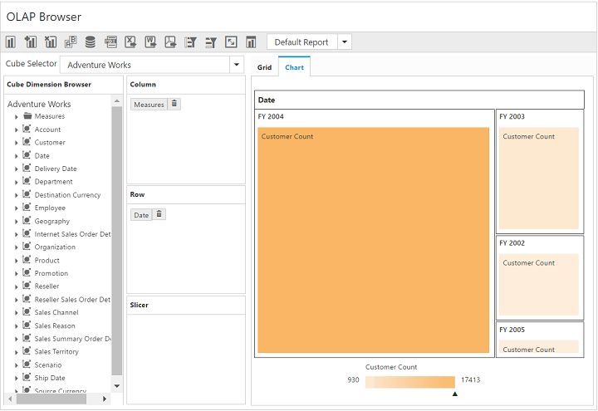This screenshot has width=598, height=411.
Task: Click the FY 2003 Customer Count tile
Action: [x=539, y=178]
